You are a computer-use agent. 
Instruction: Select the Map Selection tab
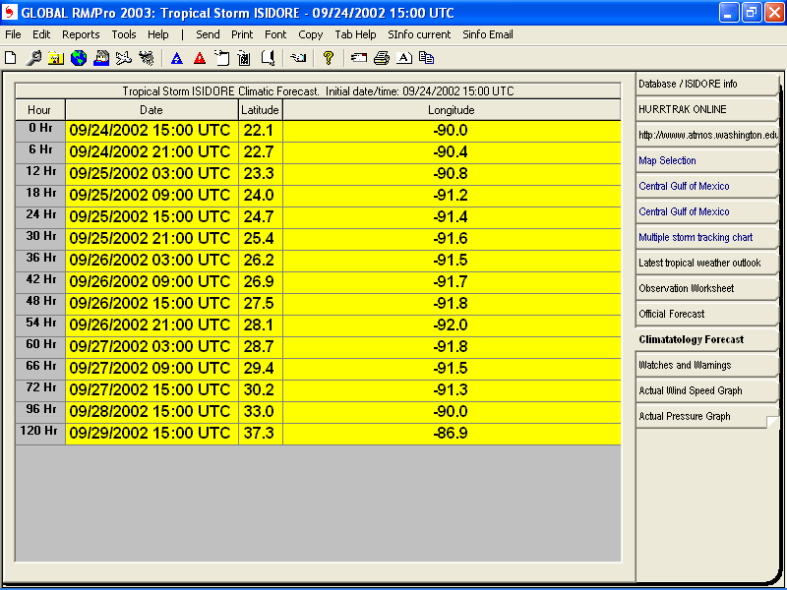pyautogui.click(x=706, y=160)
